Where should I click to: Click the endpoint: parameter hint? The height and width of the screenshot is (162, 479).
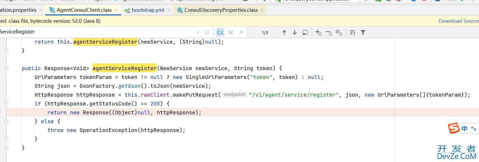235,95
